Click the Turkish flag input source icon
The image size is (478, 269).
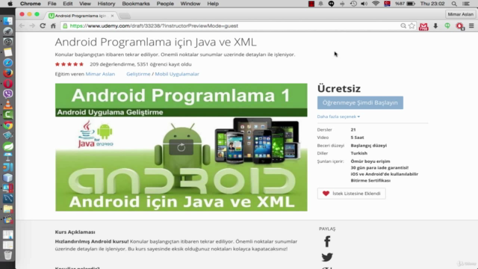387,4
